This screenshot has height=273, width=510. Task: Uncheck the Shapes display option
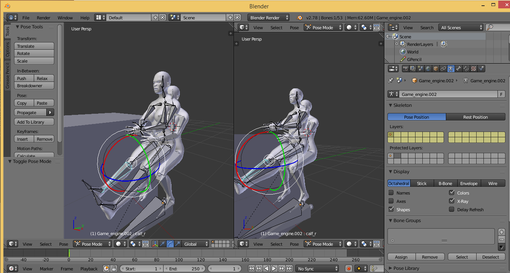(x=391, y=209)
